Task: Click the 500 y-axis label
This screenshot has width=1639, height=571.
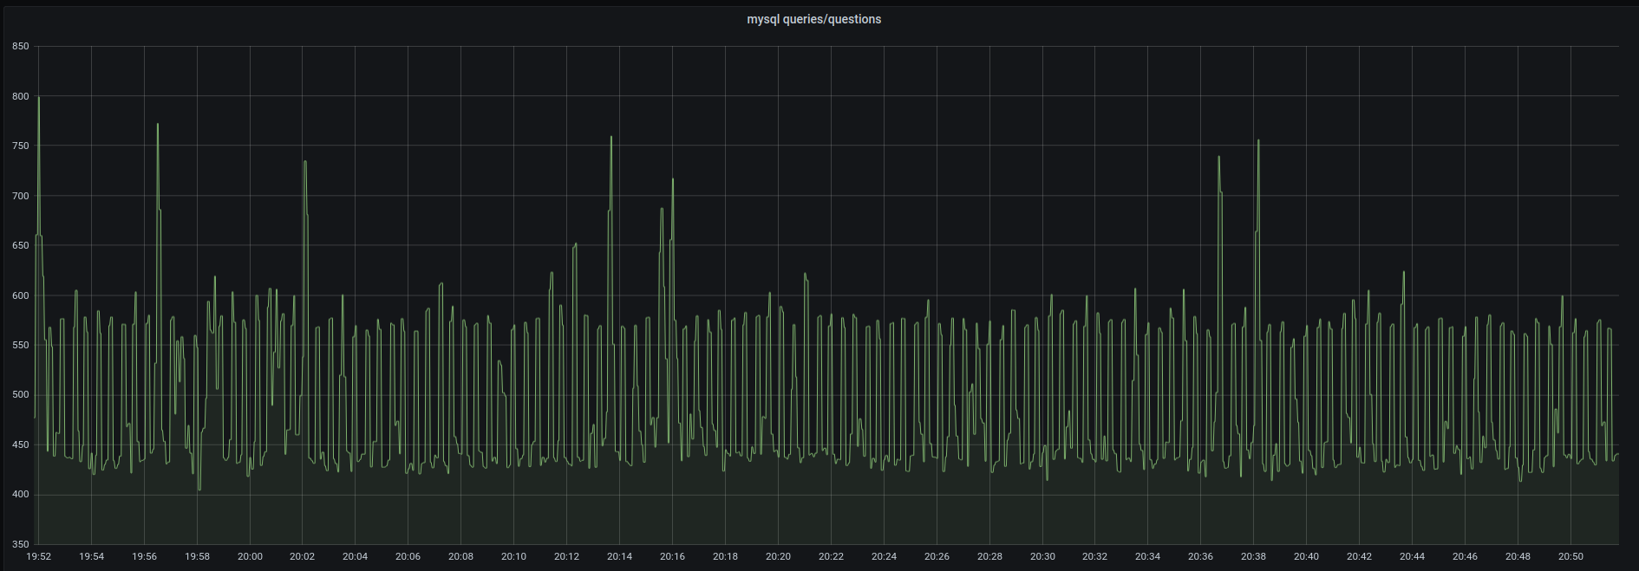Action: click(21, 395)
